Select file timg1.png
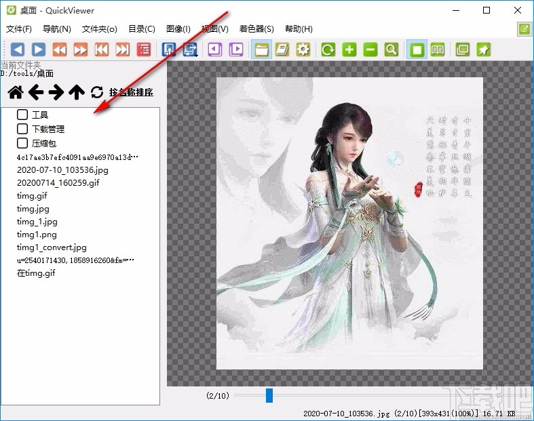This screenshot has height=421, width=534. pyautogui.click(x=37, y=235)
